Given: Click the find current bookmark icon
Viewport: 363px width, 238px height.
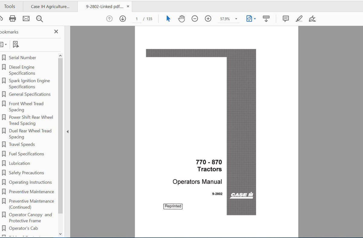Looking at the screenshot, I should click(16, 45).
